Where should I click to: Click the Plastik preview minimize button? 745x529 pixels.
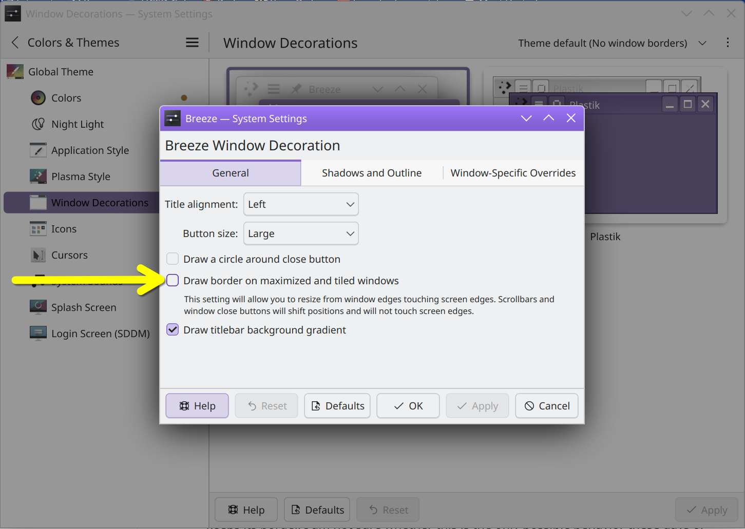(670, 104)
